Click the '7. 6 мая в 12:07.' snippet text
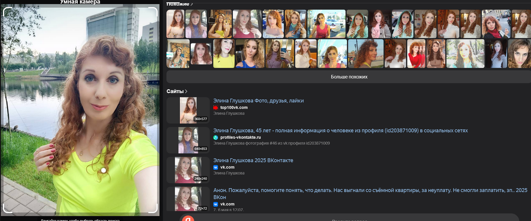Screen dimensions: 531x221 tap(228, 210)
